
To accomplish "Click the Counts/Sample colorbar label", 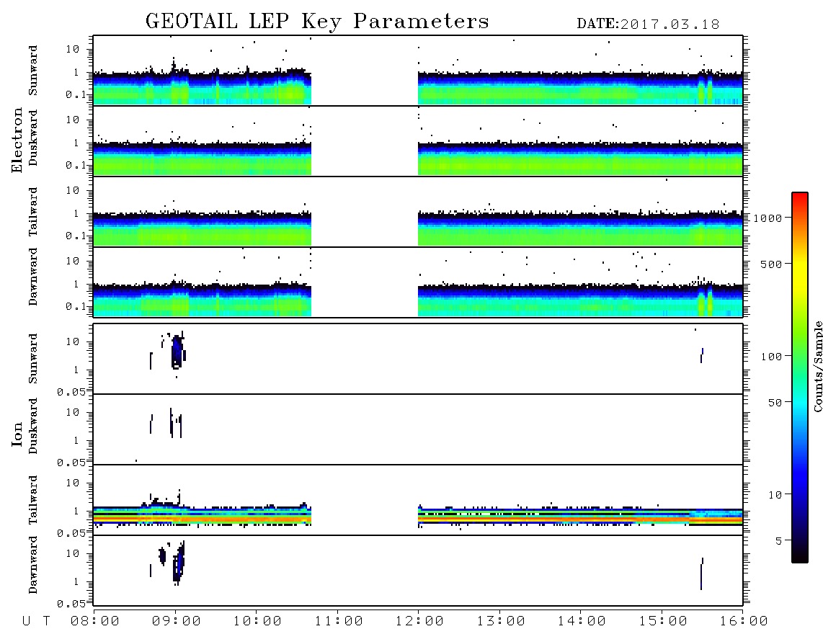I will click(817, 366).
